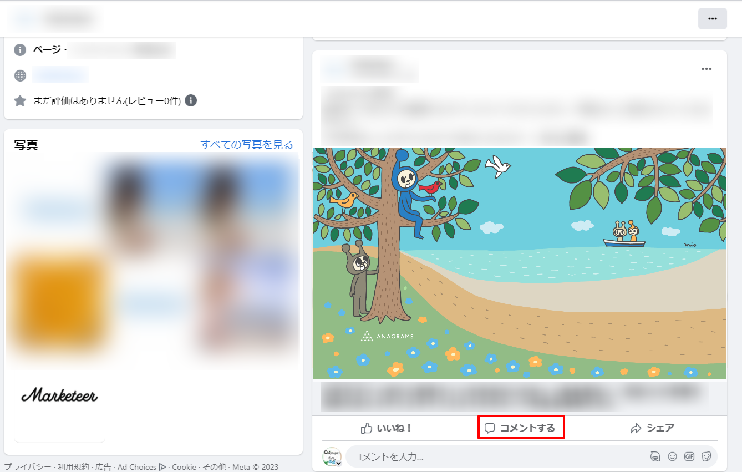Screen dimensions: 742x472
Task: Click the info icon beside the review text
Action: (x=191, y=100)
